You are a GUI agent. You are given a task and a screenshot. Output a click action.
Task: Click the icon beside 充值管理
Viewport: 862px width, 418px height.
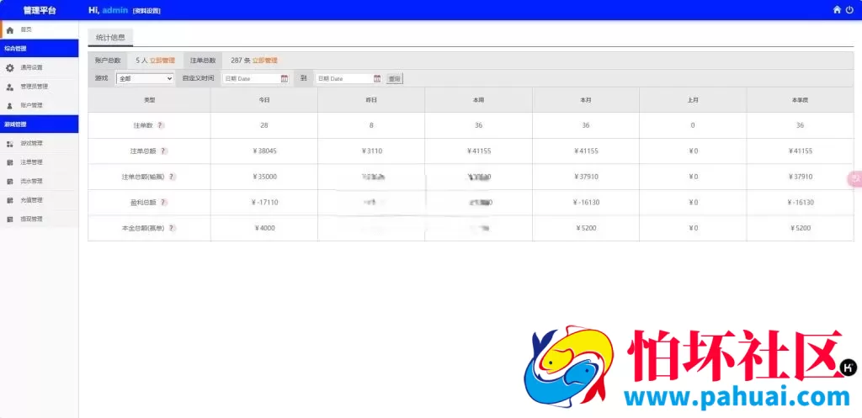click(x=9, y=200)
